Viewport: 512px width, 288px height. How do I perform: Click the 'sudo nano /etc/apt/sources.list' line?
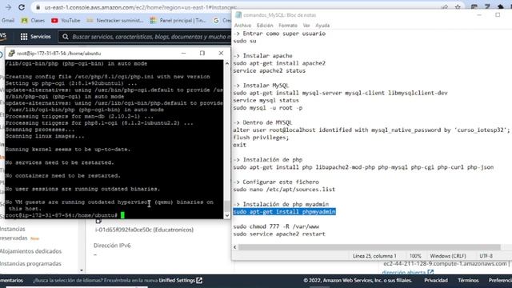tap(284, 190)
